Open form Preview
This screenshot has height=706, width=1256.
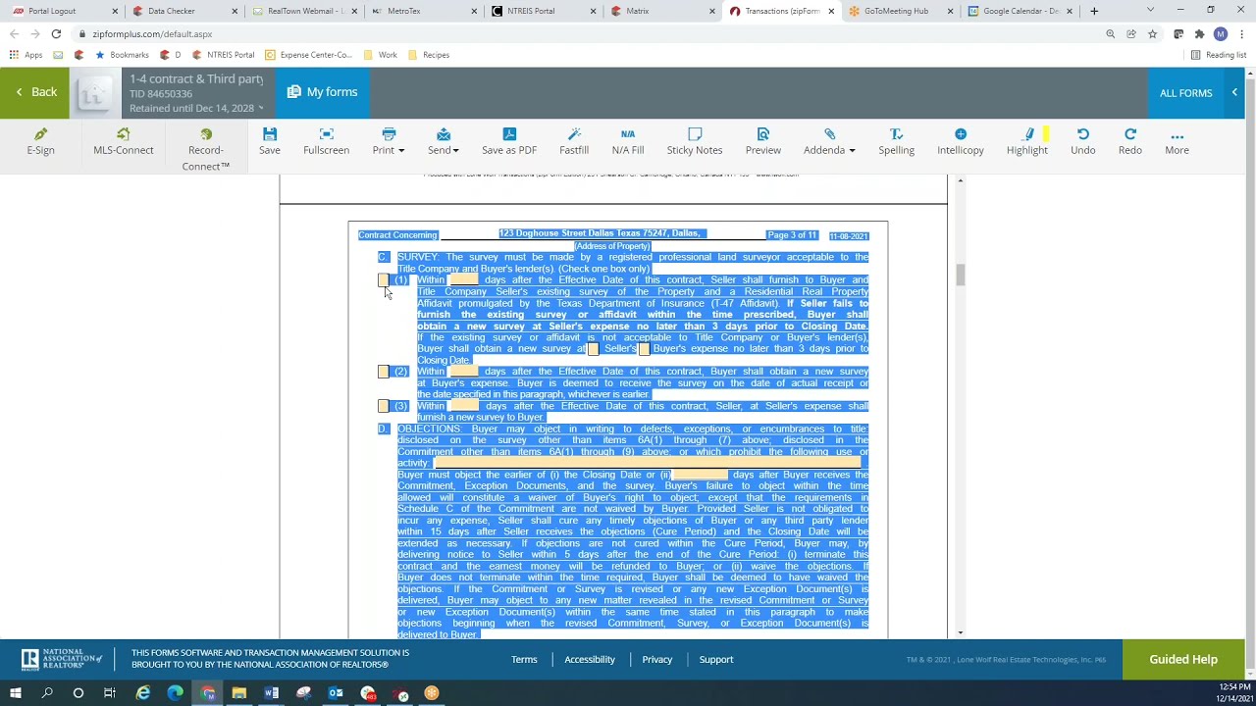[x=763, y=141]
